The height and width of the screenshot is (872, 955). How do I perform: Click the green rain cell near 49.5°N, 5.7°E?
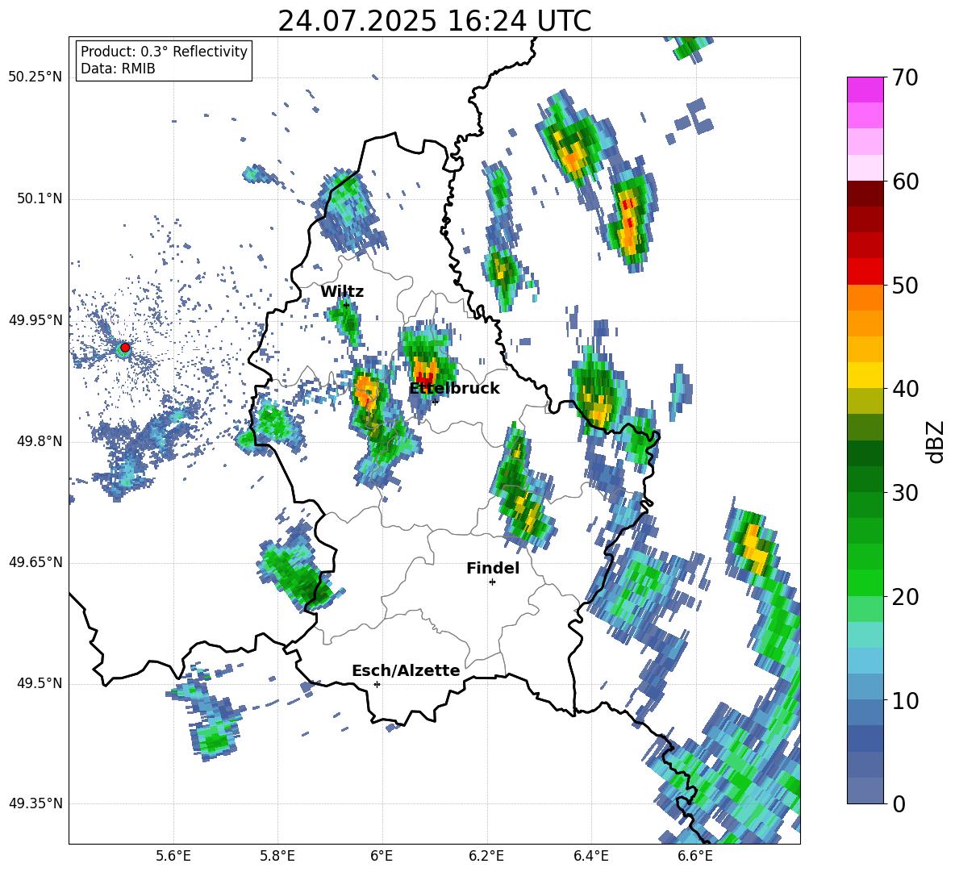(215, 740)
